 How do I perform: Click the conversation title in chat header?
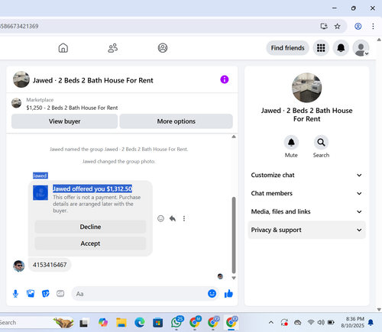pyautogui.click(x=93, y=80)
